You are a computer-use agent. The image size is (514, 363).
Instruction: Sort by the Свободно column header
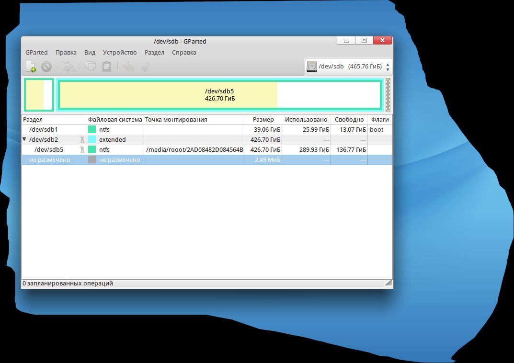pos(349,120)
